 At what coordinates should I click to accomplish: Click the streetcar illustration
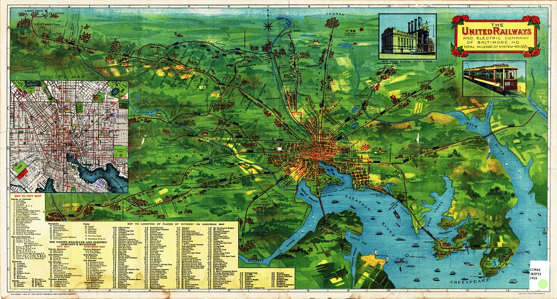[x=494, y=78]
